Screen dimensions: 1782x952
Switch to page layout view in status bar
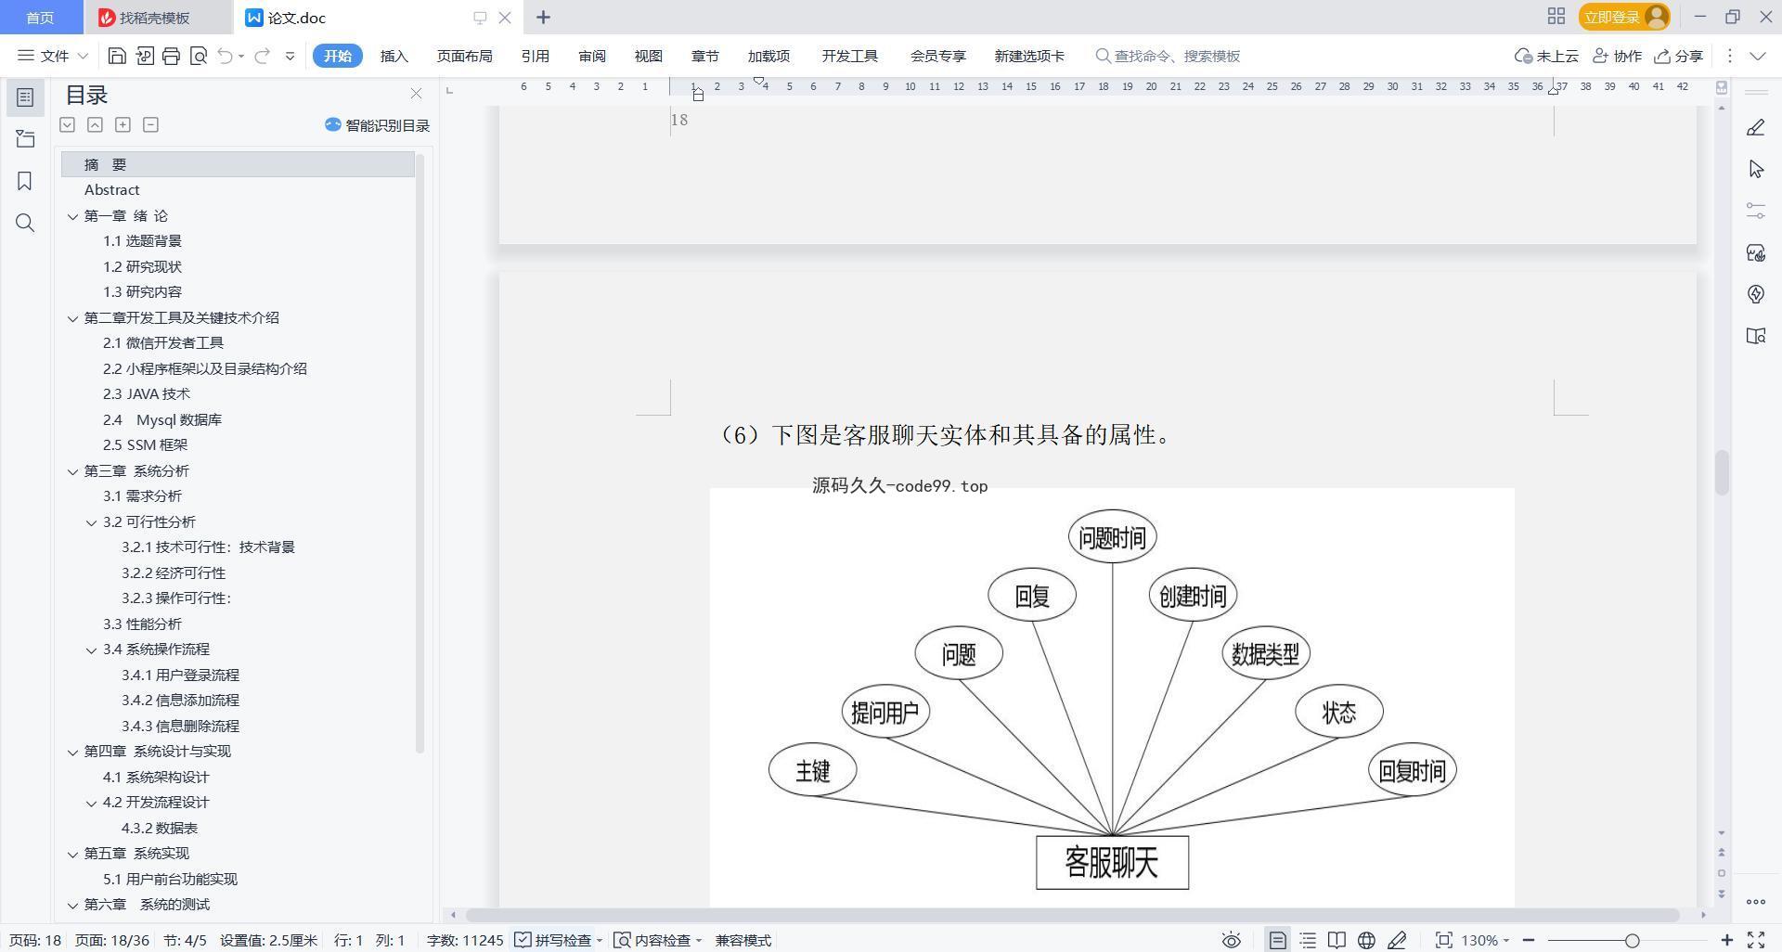(1277, 940)
